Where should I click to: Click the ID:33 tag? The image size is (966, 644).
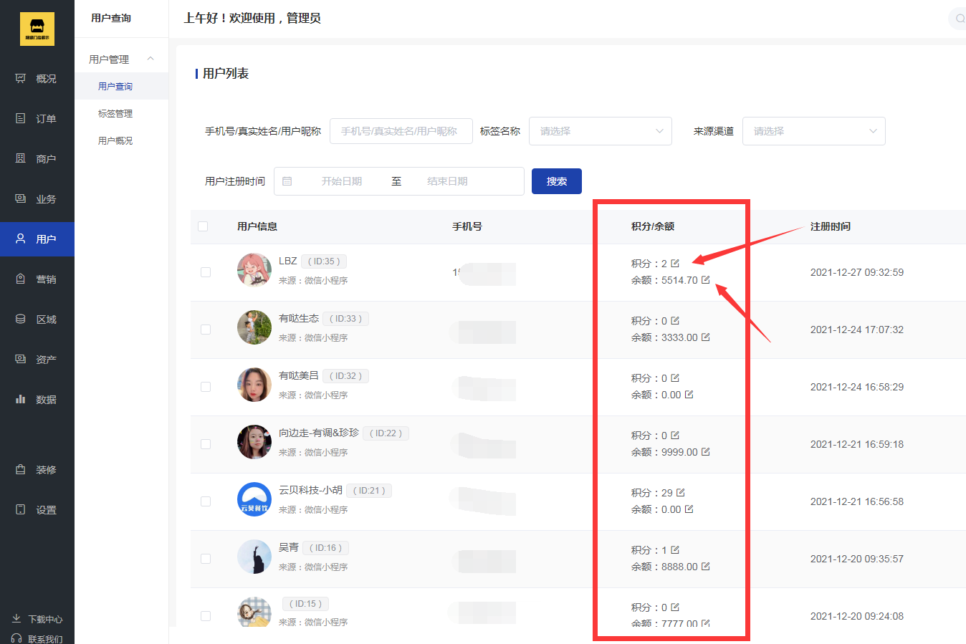345,319
